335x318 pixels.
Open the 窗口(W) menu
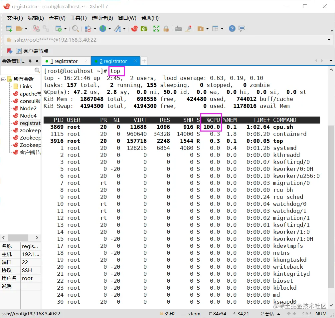(x=127, y=18)
